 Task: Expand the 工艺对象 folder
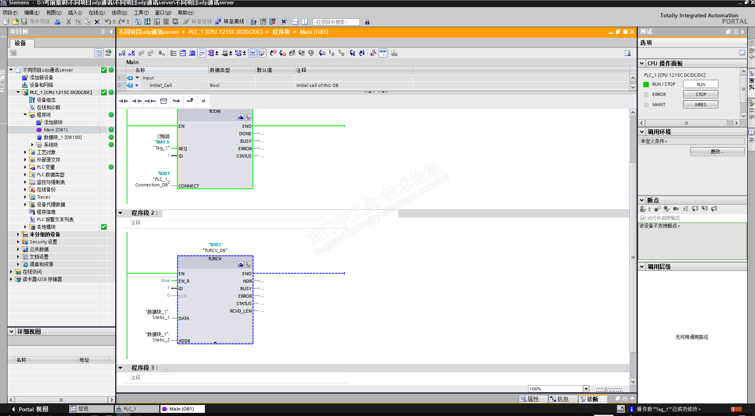coord(25,152)
